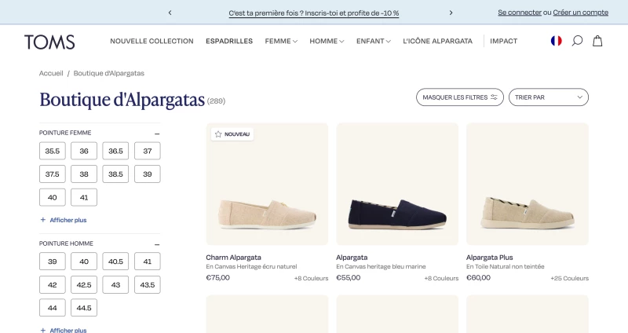The height and width of the screenshot is (333, 628).
Task: Select men's size 43.5
Action: pos(148,285)
